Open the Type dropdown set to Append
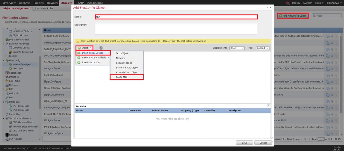The width and height of the screenshot is (344, 151). pos(262,48)
